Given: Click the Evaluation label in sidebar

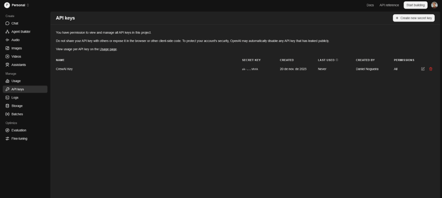Looking at the screenshot, I should 19,130.
